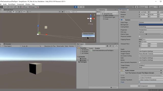Collapse SampleScene in Hierarchy
The width and height of the screenshot is (163, 91).
click(101, 14)
